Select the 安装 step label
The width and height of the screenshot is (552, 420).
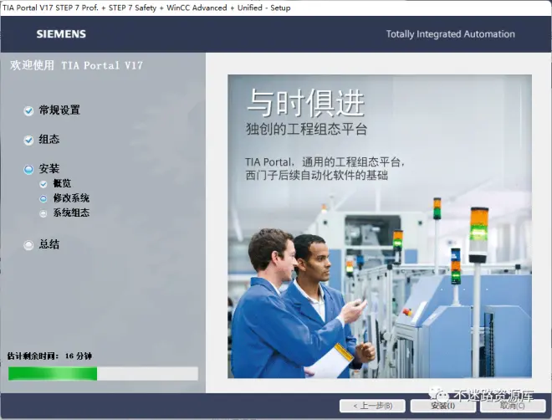click(49, 169)
